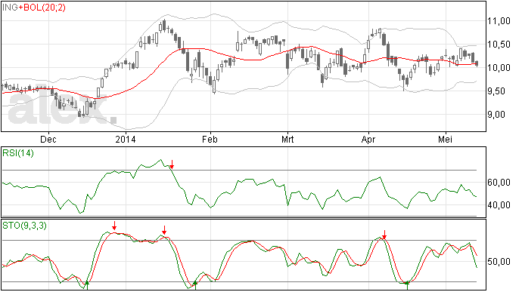Click the stochastic 50,00 axis value
The width and height of the screenshot is (522, 292).
(x=499, y=261)
